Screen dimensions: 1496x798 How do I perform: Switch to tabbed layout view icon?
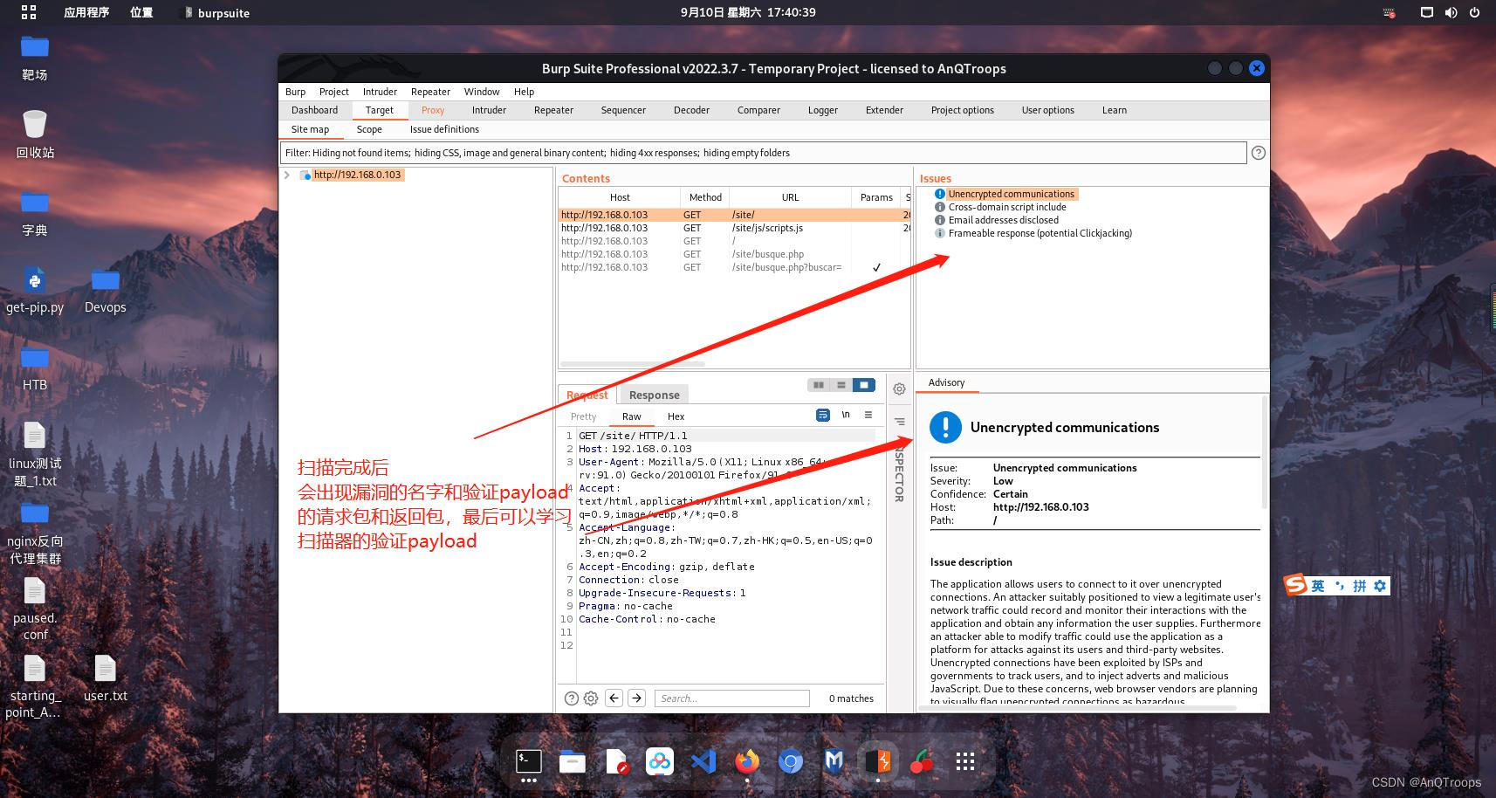tap(863, 385)
